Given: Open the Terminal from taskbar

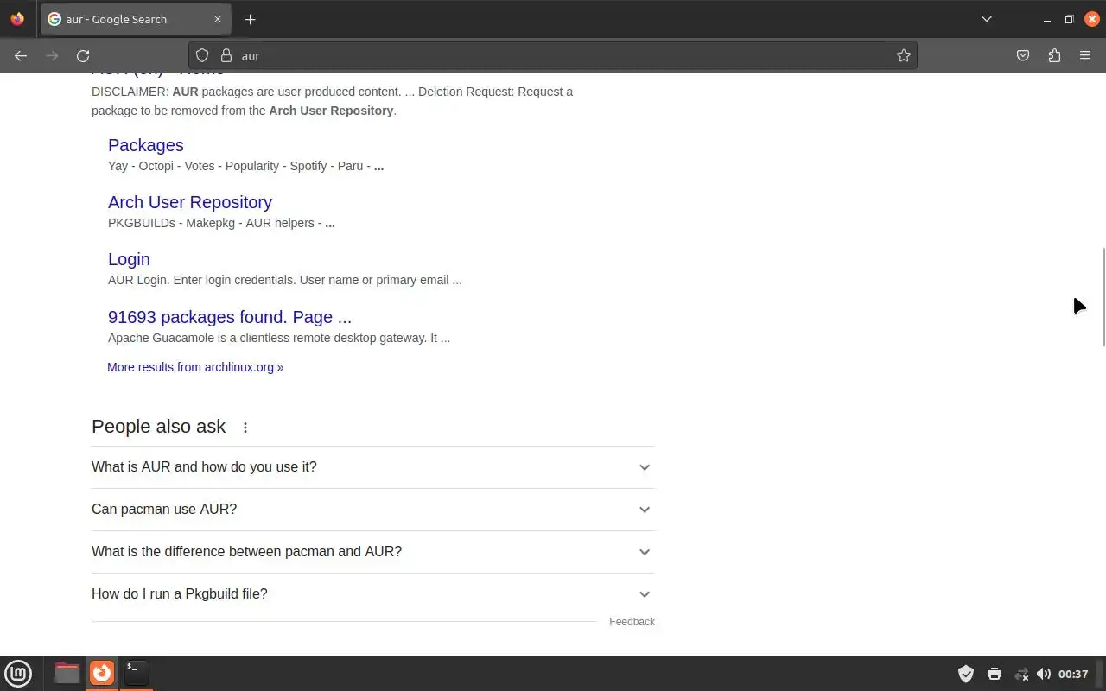Looking at the screenshot, I should tap(137, 673).
